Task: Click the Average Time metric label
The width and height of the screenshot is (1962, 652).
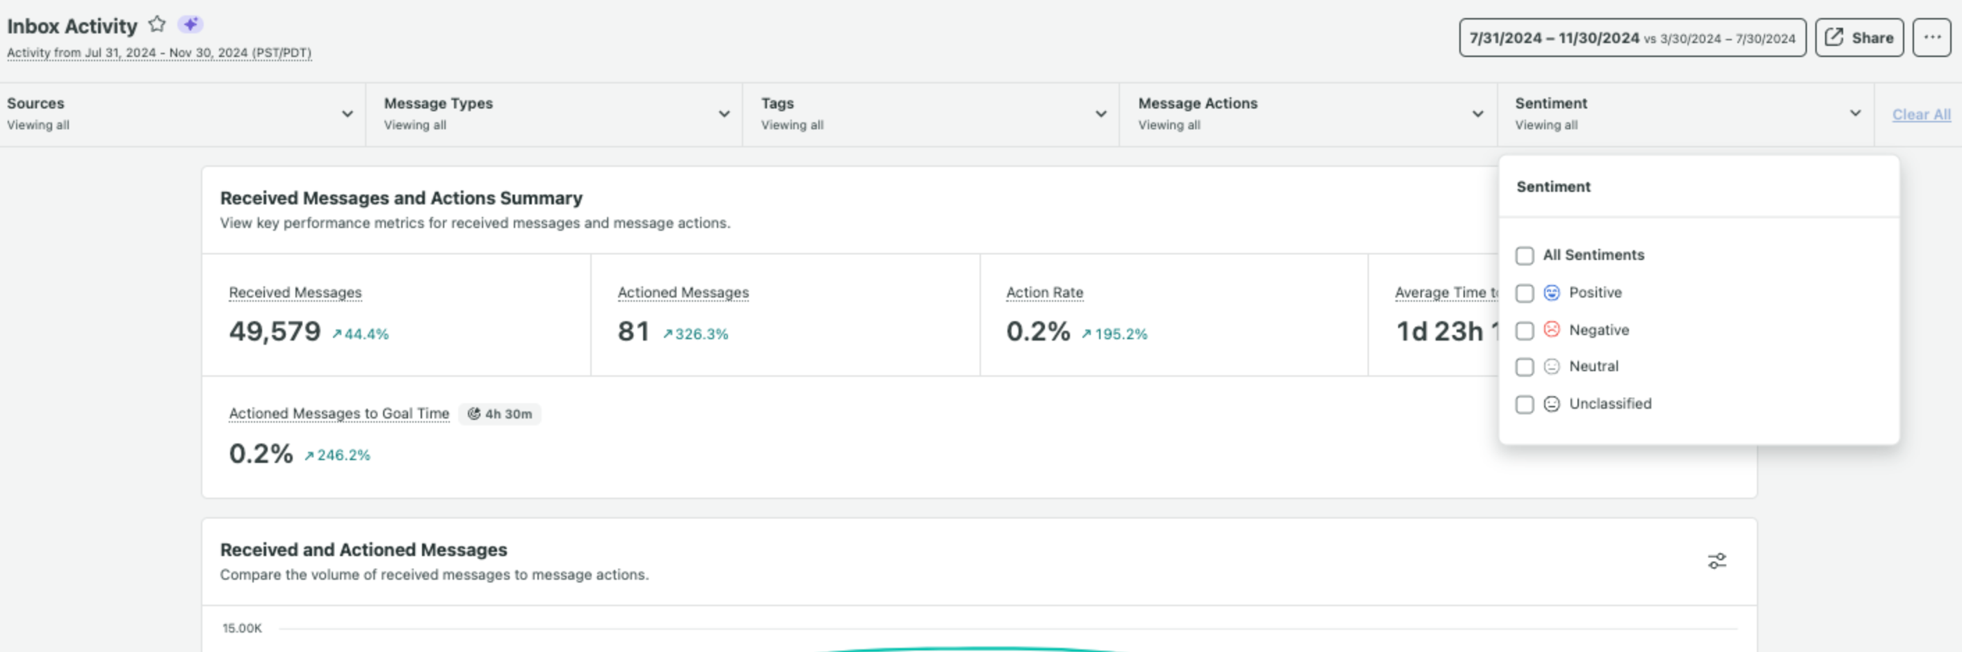Action: point(1445,293)
